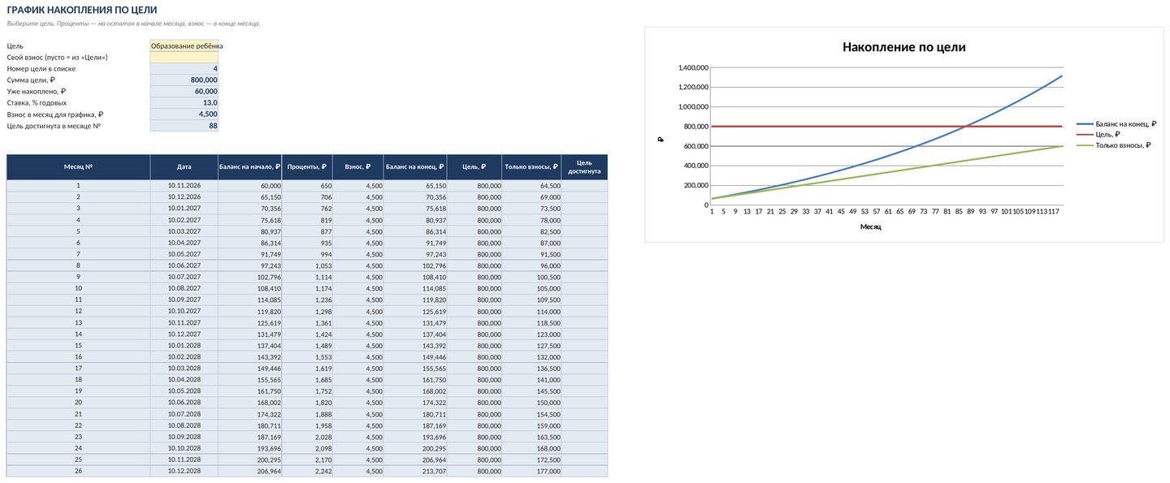Click the end balance cell 213,707
Screen dimensions: 1170x483
point(415,471)
